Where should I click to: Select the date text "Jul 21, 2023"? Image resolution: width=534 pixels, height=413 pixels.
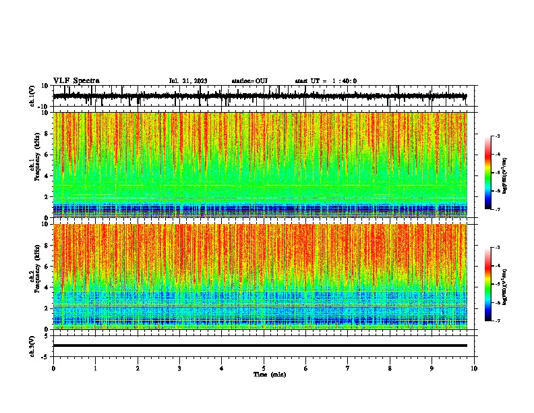[188, 81]
